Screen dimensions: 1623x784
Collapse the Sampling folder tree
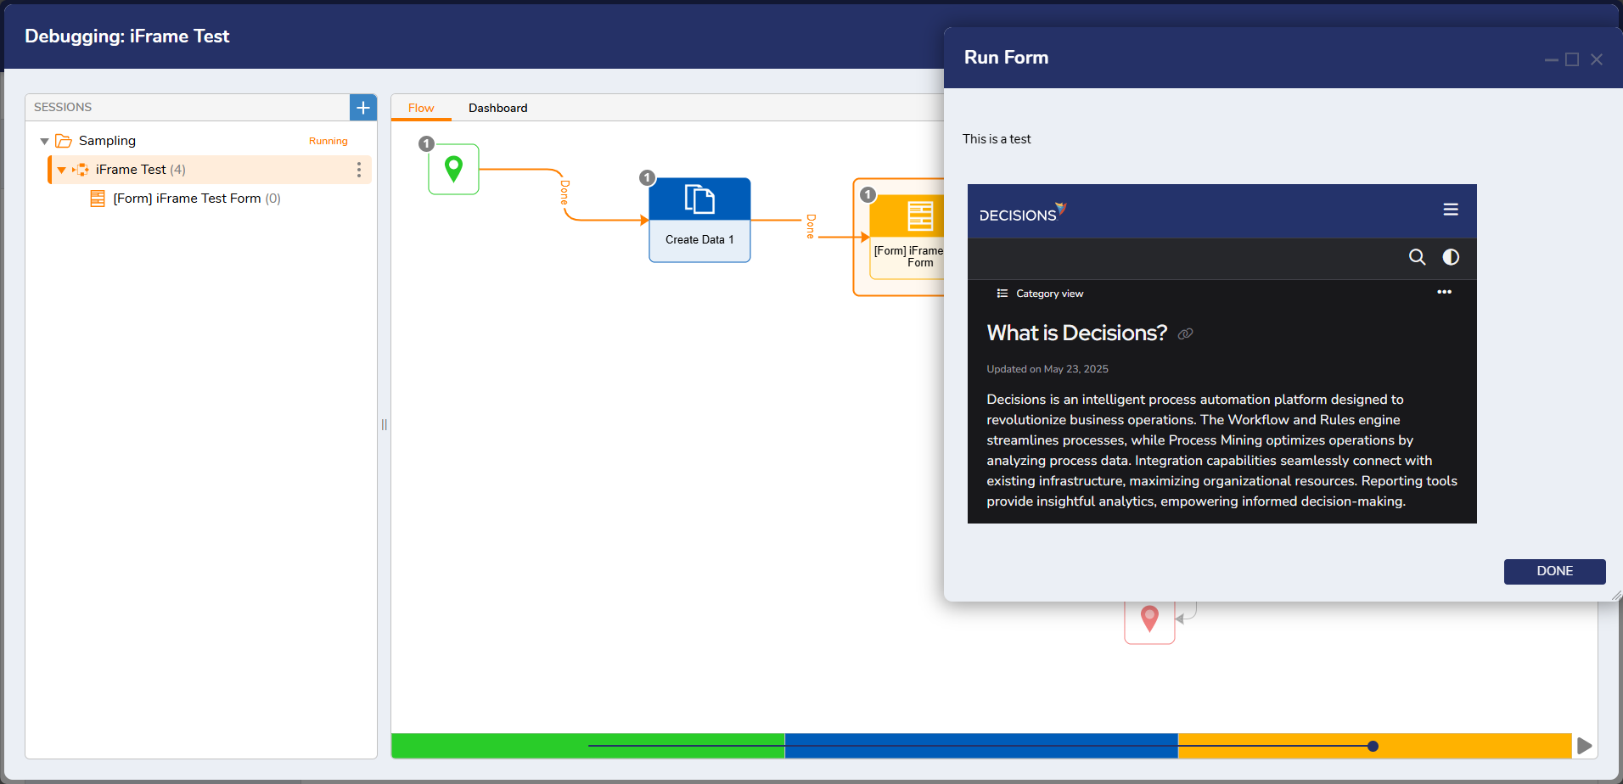45,142
